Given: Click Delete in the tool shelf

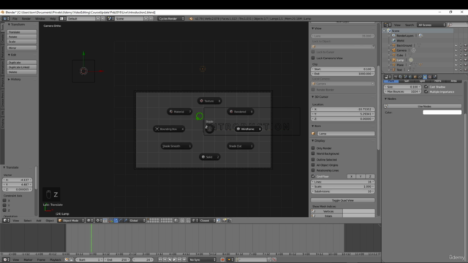Looking at the screenshot, I should click(x=22, y=72).
